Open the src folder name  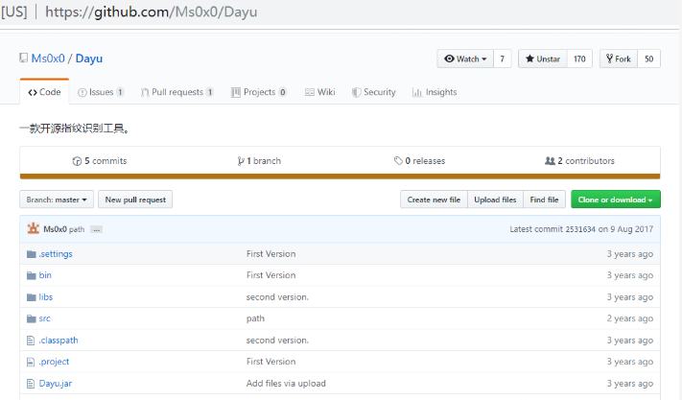45,318
